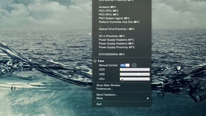Click the CPU fan label

(x=102, y=79)
